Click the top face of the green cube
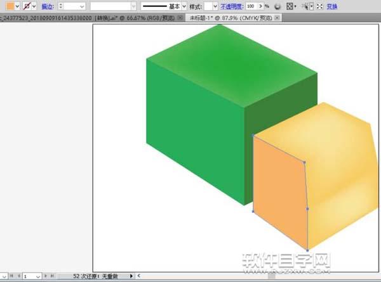 231,64
